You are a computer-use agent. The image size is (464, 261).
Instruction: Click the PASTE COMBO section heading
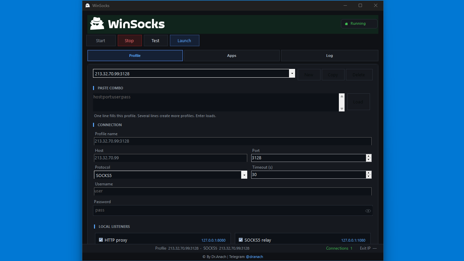click(110, 88)
